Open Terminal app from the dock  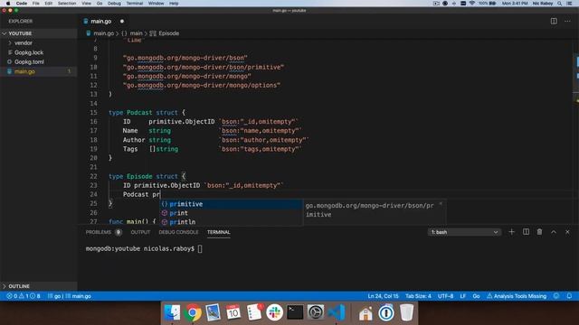coord(295,312)
